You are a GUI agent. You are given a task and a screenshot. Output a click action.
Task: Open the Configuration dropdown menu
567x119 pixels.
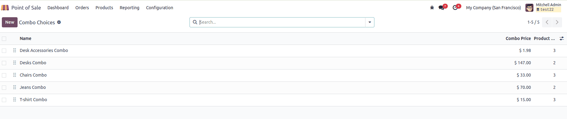(160, 8)
